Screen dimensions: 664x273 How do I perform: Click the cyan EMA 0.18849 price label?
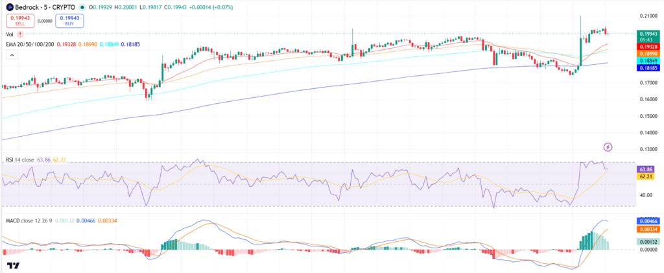click(x=648, y=61)
